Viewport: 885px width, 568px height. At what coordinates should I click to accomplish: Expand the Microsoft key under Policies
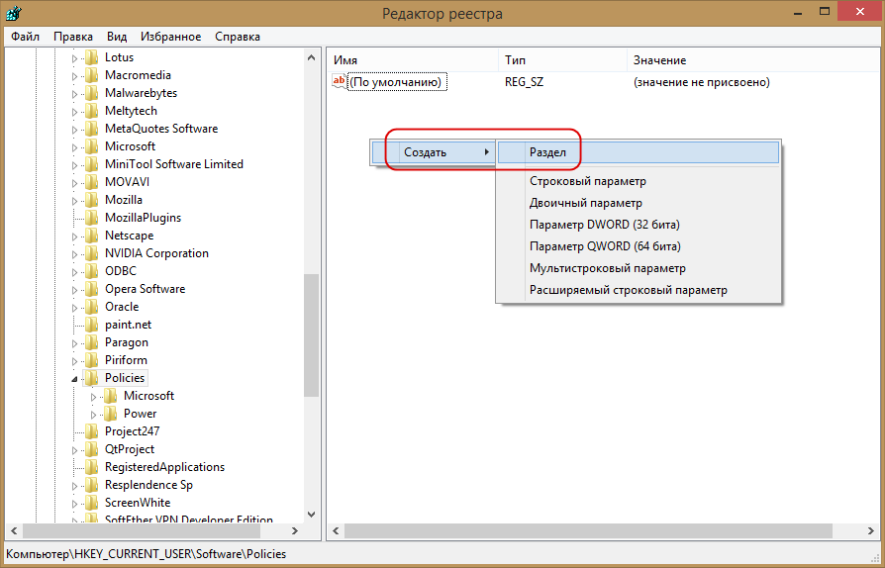pos(94,397)
